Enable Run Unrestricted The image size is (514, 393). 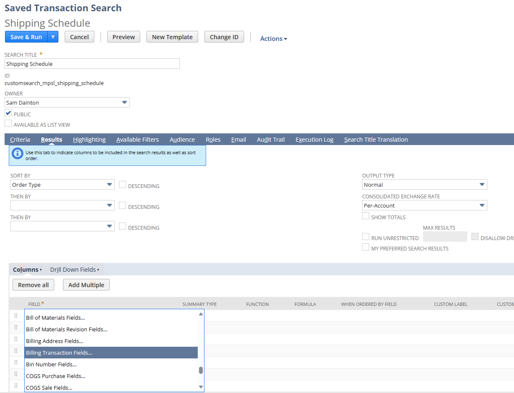tap(366, 236)
